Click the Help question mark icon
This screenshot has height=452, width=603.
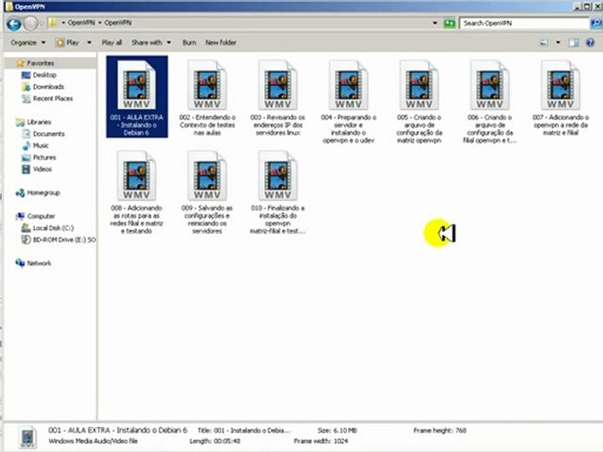pos(590,43)
